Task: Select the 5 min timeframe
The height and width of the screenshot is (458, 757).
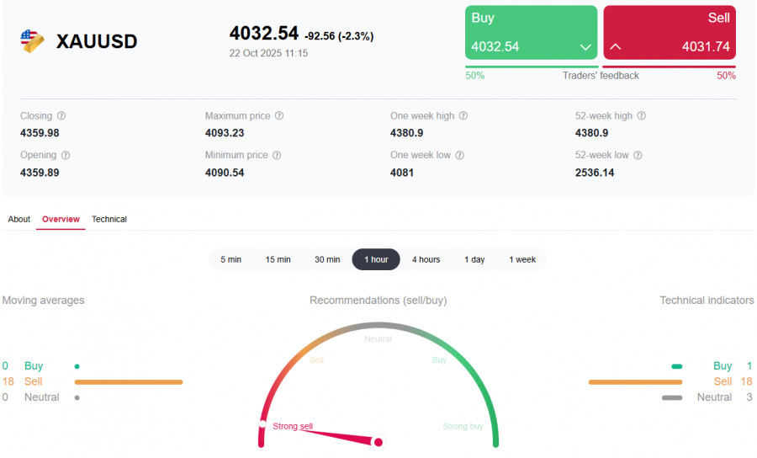Action: click(230, 259)
